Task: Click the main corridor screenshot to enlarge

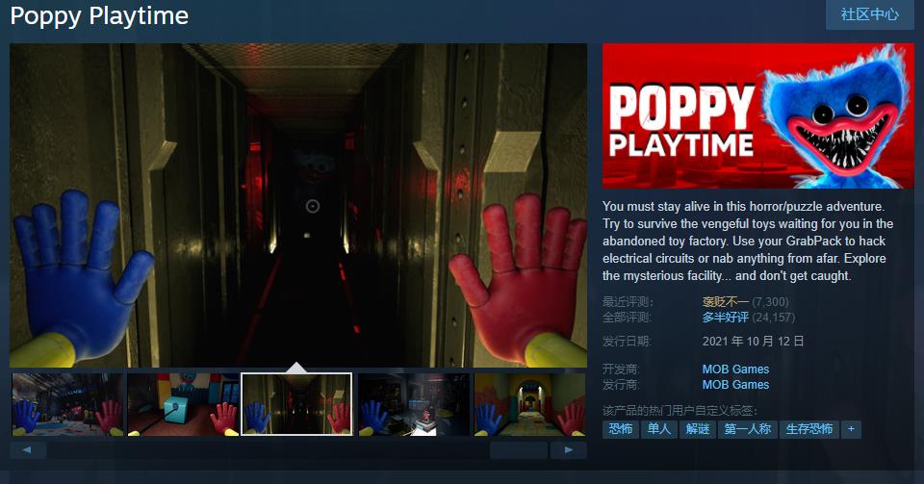Action: pos(298,204)
